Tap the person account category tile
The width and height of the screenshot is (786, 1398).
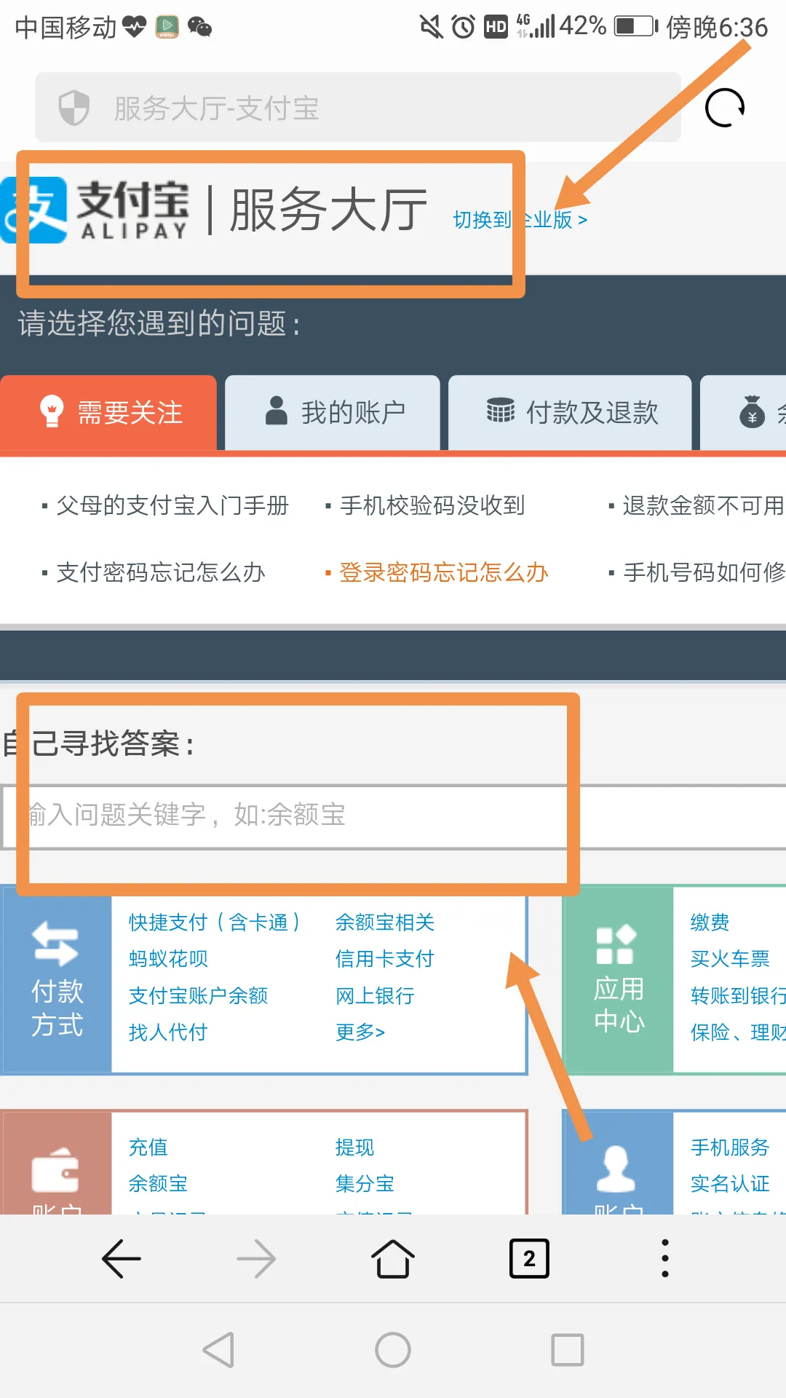pyautogui.click(x=619, y=1164)
